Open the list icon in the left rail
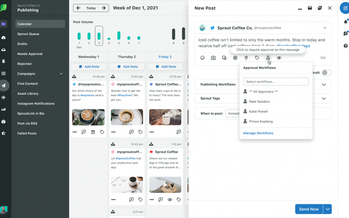Screen dimensions: 349x218 click(4, 73)
